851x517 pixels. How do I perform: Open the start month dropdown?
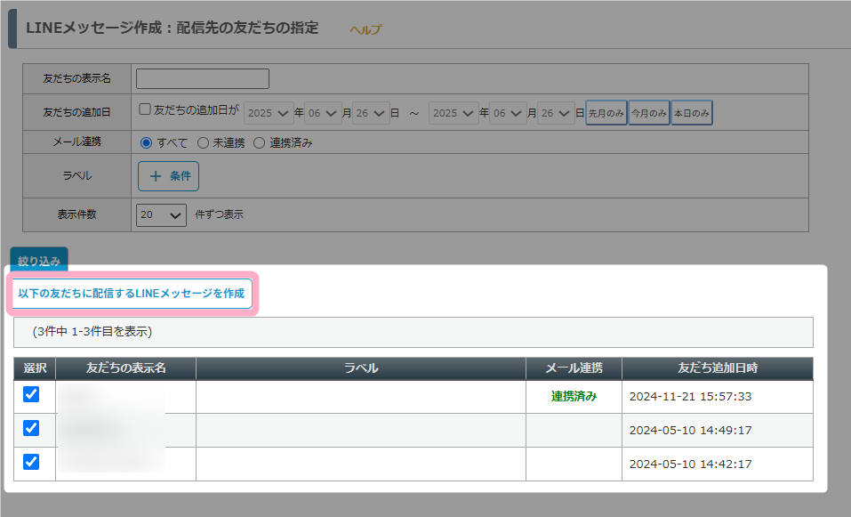[323, 113]
